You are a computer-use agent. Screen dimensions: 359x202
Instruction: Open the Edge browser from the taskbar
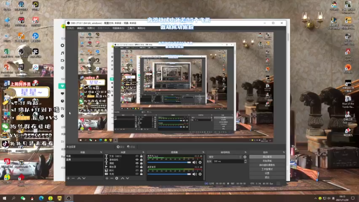pyautogui.click(x=41, y=198)
